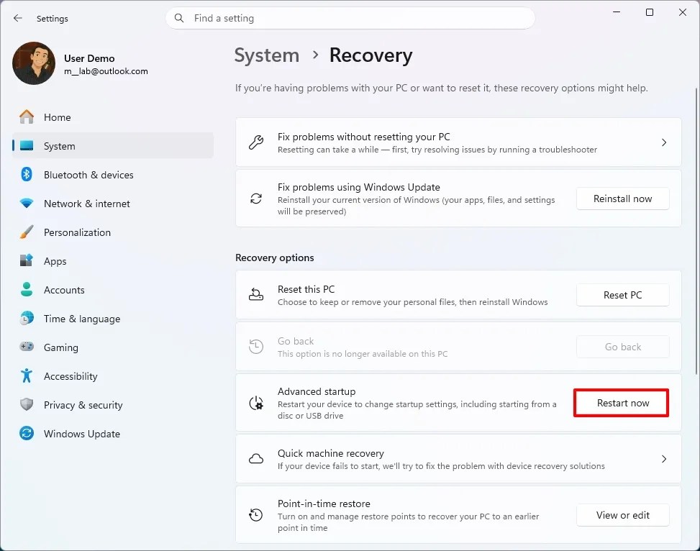
Task: Open the Apps settings page
Action: 113,261
